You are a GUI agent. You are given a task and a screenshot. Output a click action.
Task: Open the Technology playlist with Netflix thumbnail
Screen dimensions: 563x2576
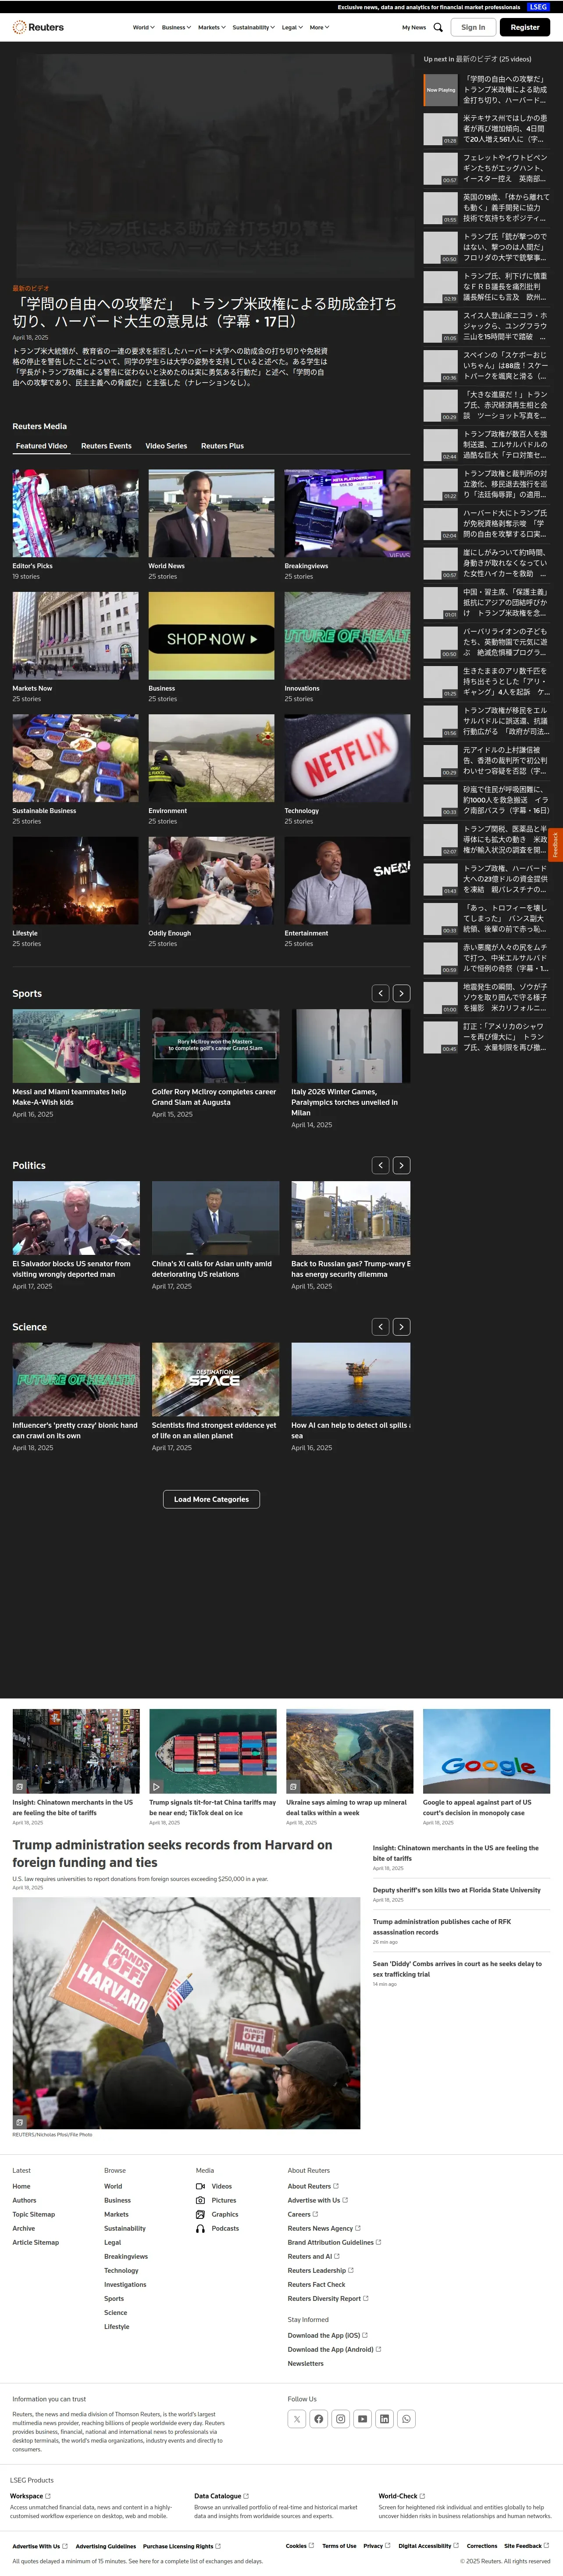347,758
